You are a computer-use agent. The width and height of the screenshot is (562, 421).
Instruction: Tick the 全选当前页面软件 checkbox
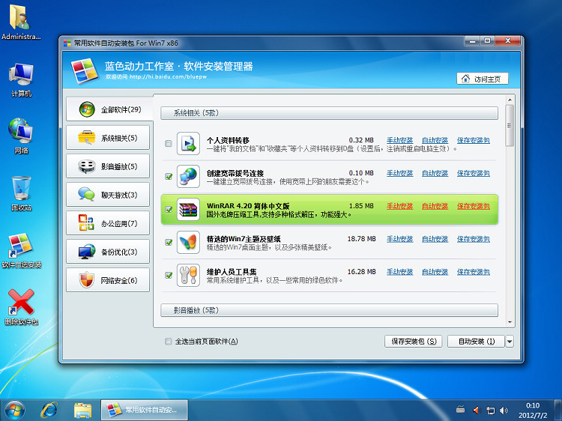pos(168,342)
